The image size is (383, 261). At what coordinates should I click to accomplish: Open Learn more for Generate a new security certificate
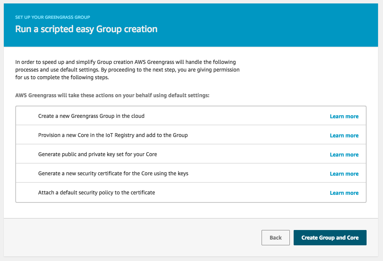[344, 174]
